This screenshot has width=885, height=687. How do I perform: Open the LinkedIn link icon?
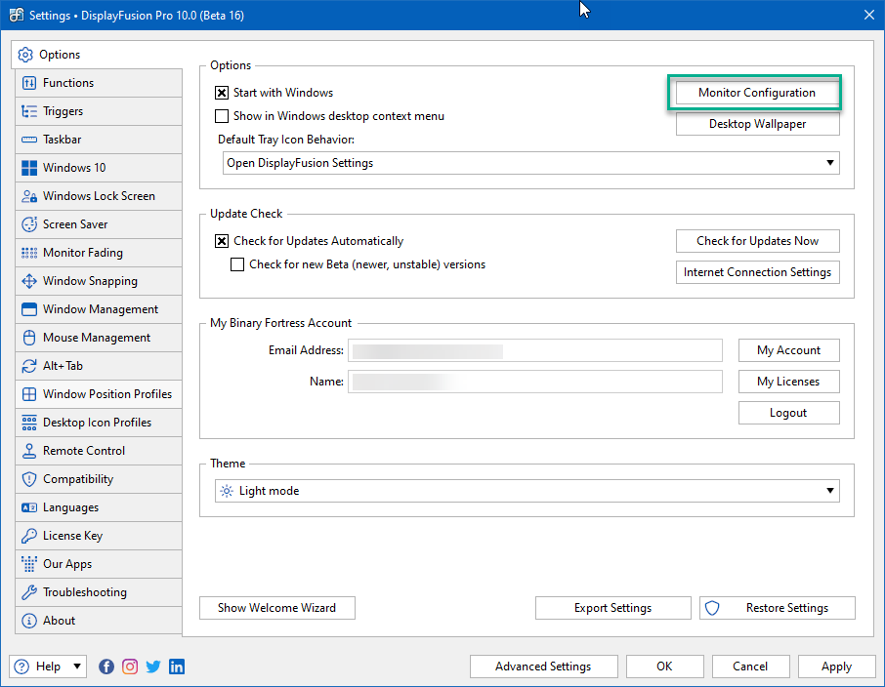(177, 667)
